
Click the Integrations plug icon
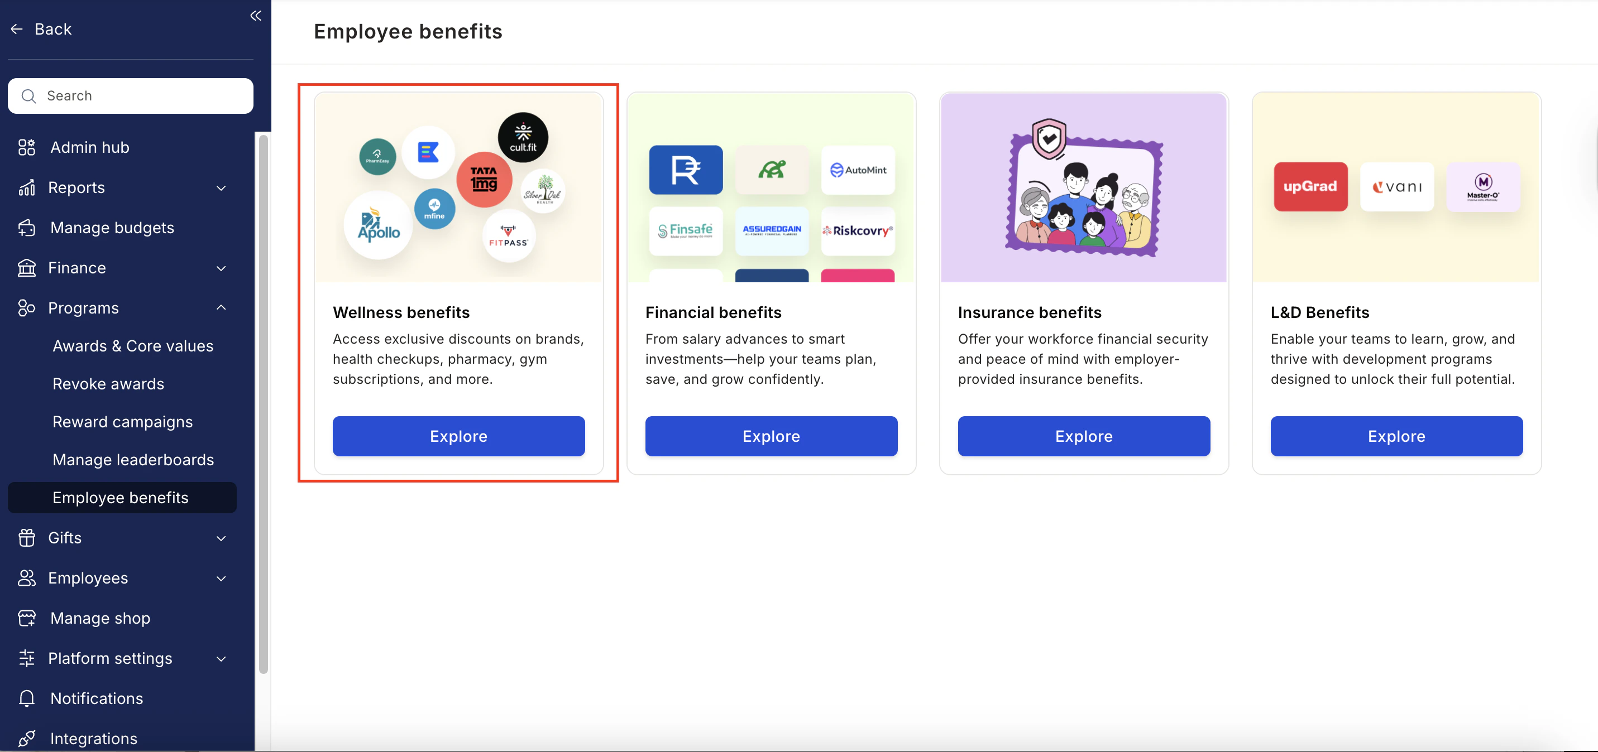[27, 739]
